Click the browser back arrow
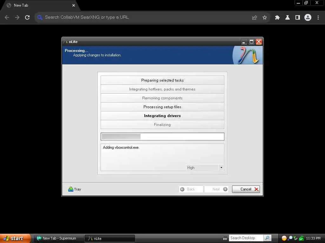The image size is (325, 243). 7,17
